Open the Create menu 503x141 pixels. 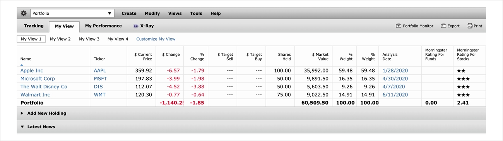coord(129,13)
